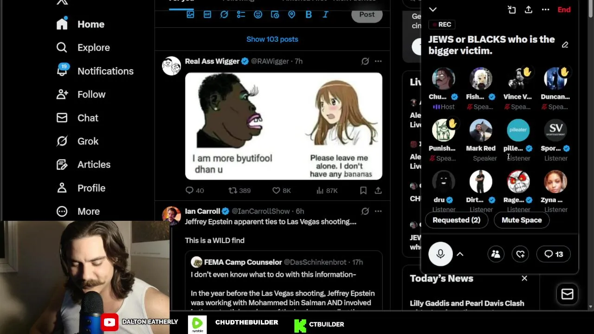
Task: Click End to end the Space
Action: pos(564,10)
